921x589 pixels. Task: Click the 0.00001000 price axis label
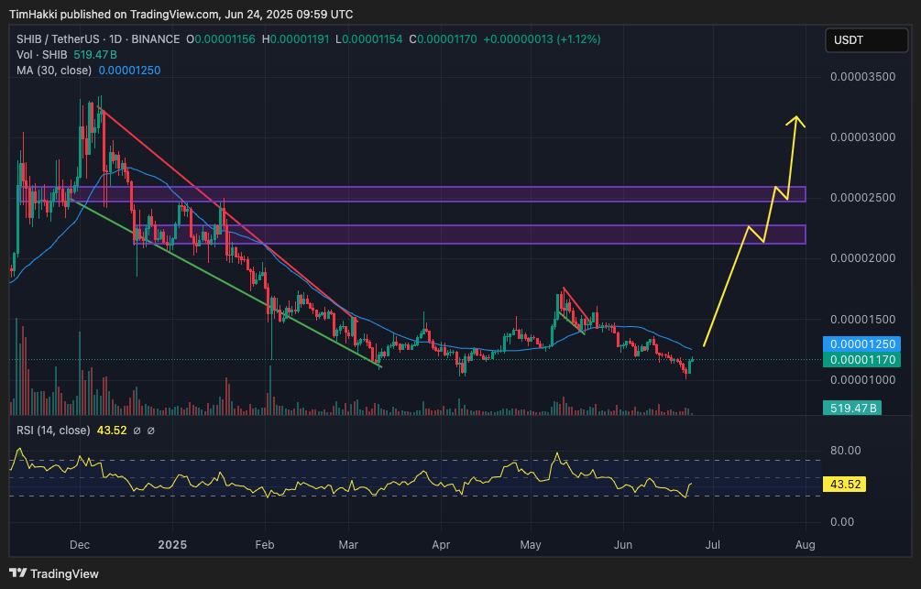pos(863,380)
